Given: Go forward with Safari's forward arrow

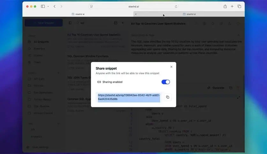Looking at the screenshot, I should coord(61,6).
